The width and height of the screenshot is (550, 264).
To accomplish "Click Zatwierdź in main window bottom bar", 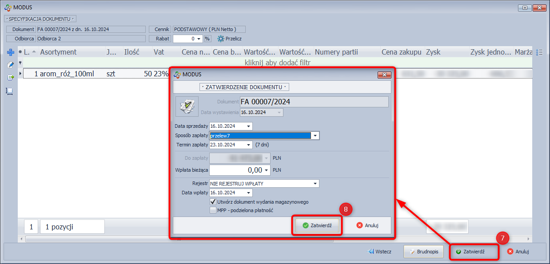I will (474, 252).
